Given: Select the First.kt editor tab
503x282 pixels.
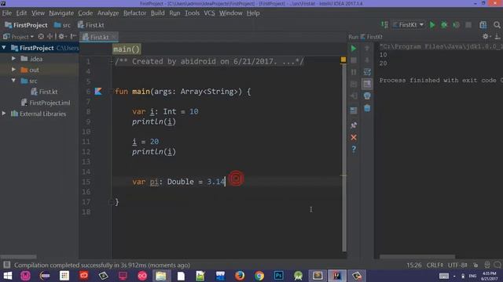Looking at the screenshot, I should click(x=99, y=37).
